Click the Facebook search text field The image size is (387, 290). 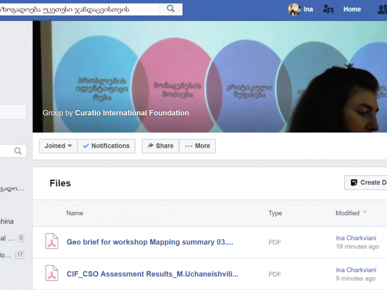[x=79, y=10]
